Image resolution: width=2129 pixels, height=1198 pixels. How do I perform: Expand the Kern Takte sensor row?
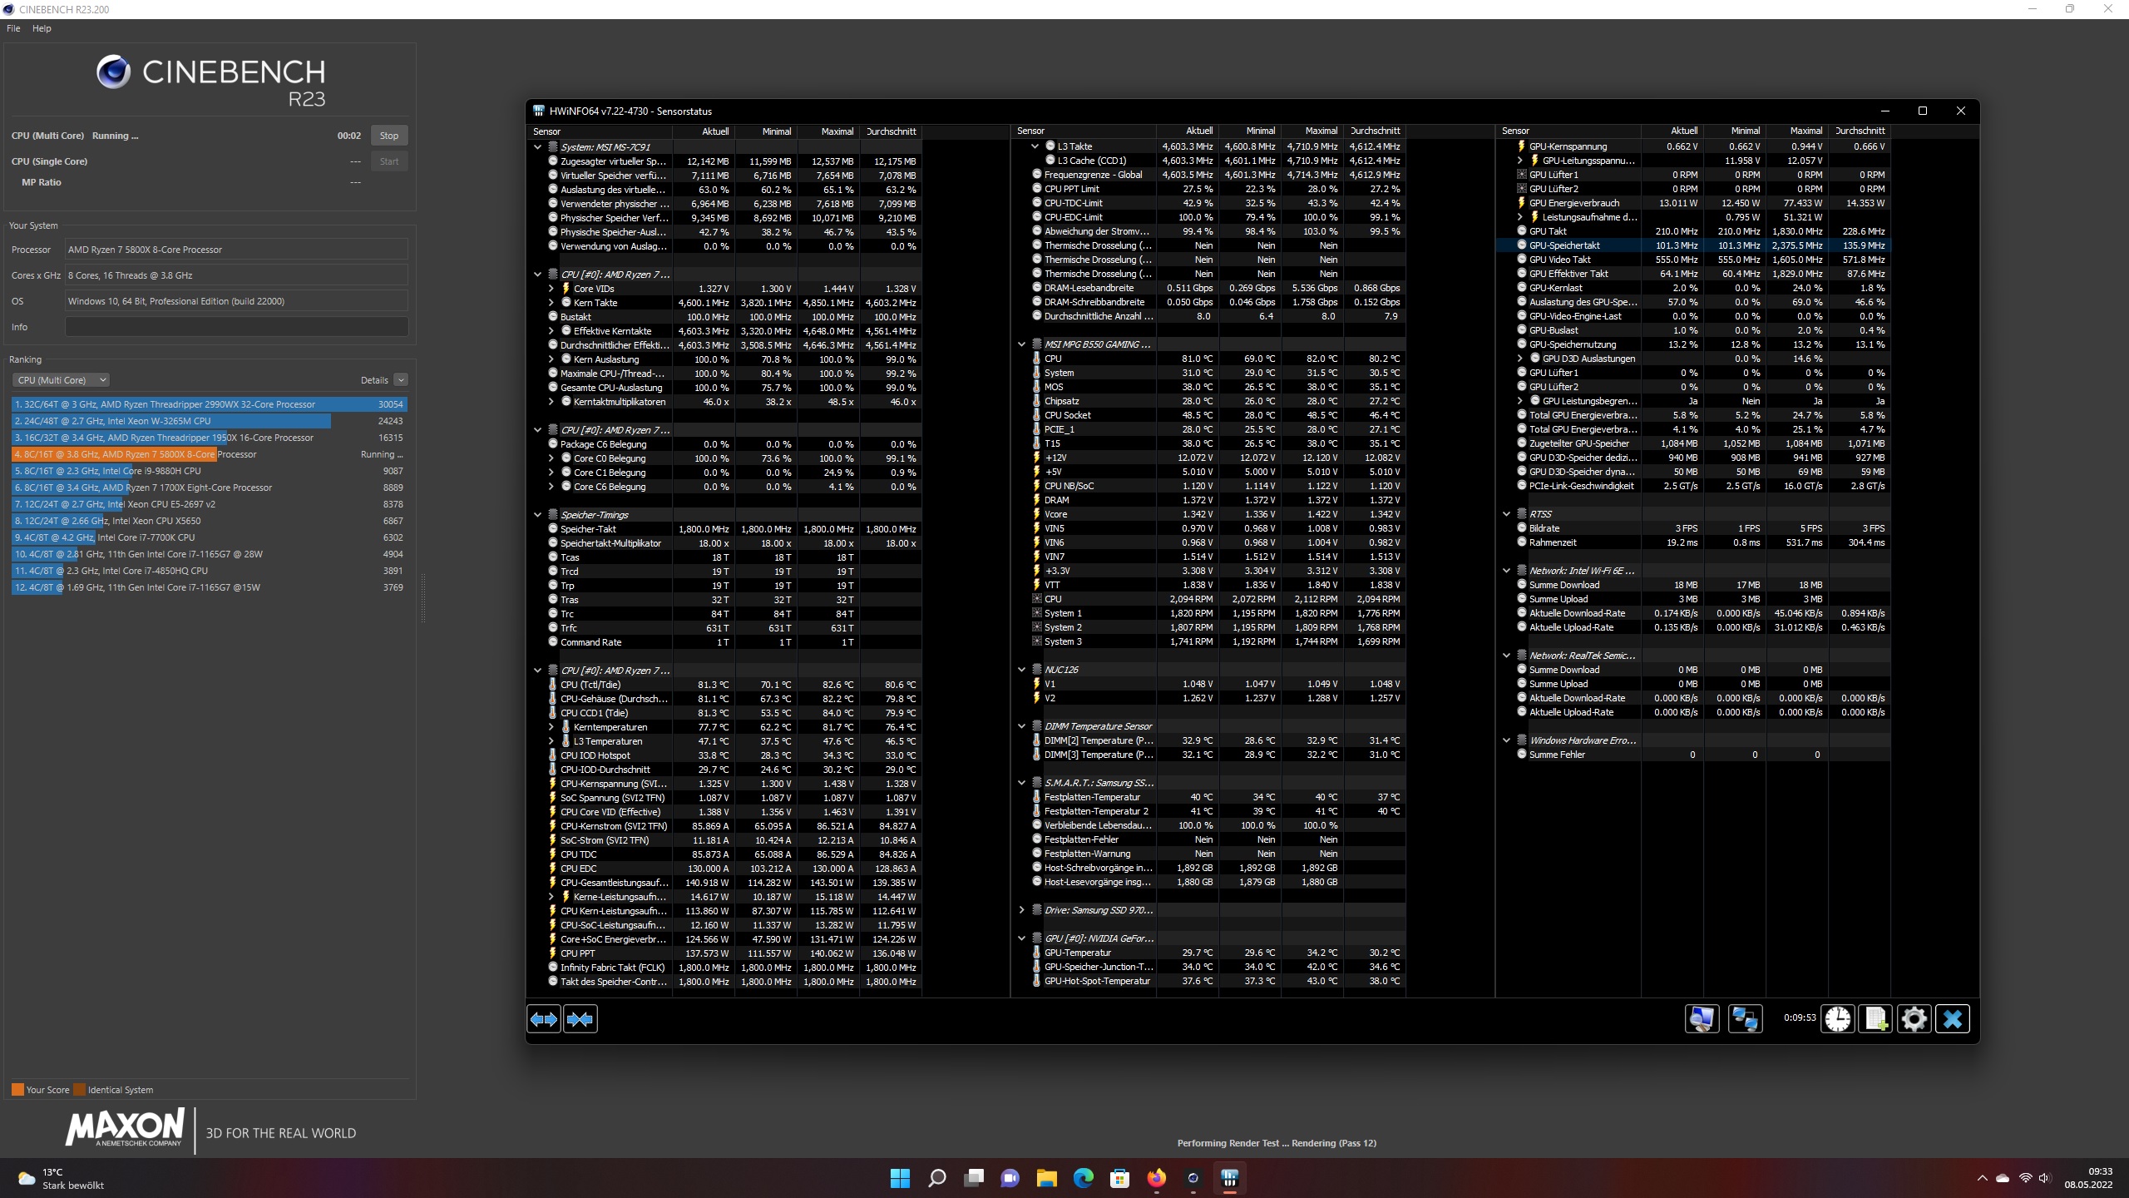point(551,303)
